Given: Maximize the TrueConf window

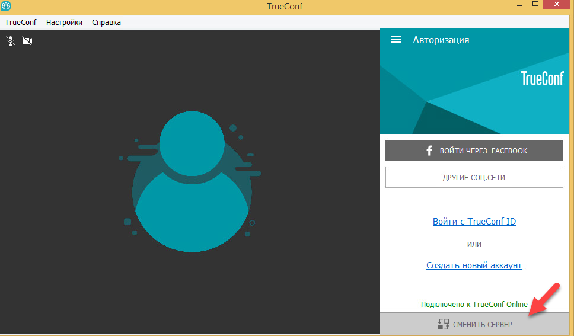Looking at the screenshot, I should (535, 4).
